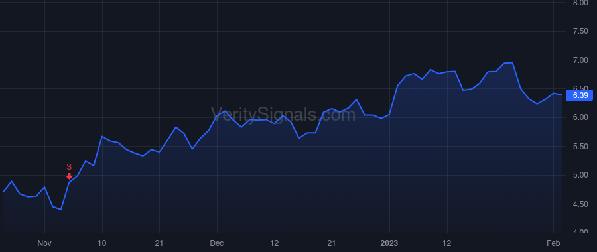Click the 2023 date axis label
The height and width of the screenshot is (252, 597).
[389, 243]
